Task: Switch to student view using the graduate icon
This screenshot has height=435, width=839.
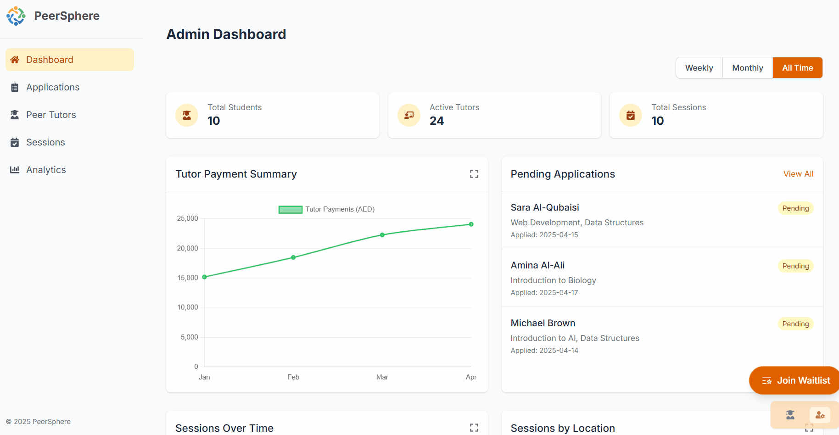Action: pos(790,415)
